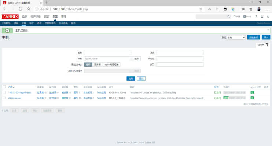Image resolution: width=272 pixels, height=146 pixels.
Task: Select 服务器 in the monitored-by filter
Action: 98,65
